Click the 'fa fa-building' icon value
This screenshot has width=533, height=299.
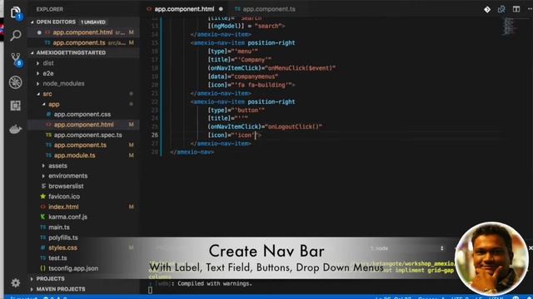[263, 85]
